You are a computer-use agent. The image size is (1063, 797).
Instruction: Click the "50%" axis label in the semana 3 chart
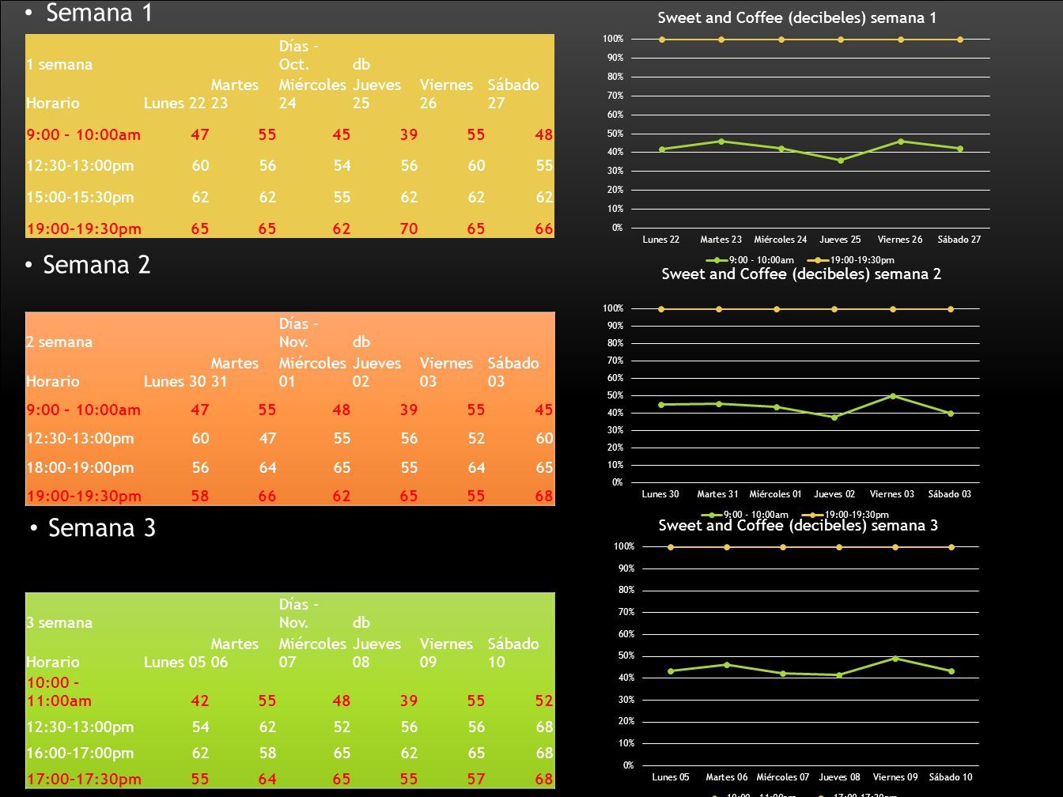click(x=625, y=655)
